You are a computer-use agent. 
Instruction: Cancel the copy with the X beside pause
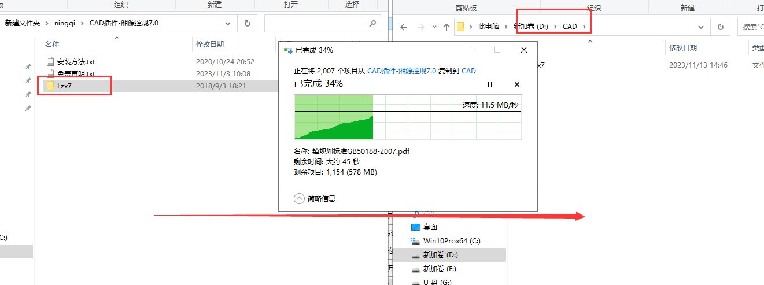[x=517, y=84]
